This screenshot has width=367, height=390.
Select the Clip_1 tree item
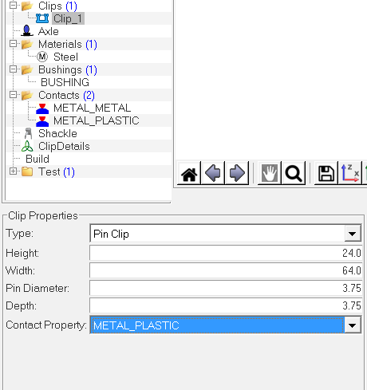(68, 18)
